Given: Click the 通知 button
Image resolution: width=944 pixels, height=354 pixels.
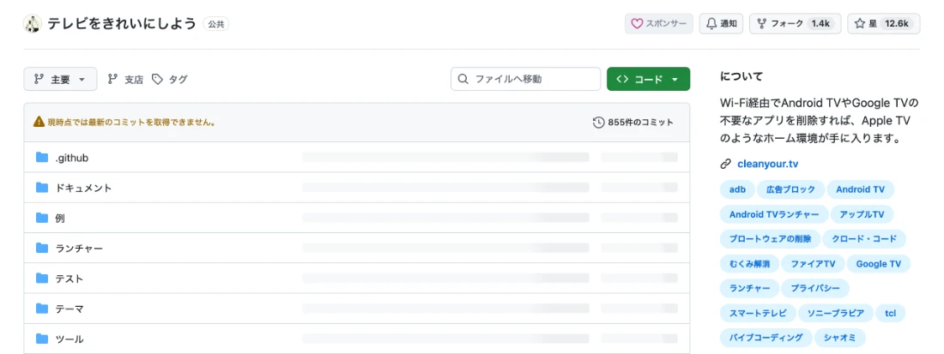Looking at the screenshot, I should (x=721, y=23).
